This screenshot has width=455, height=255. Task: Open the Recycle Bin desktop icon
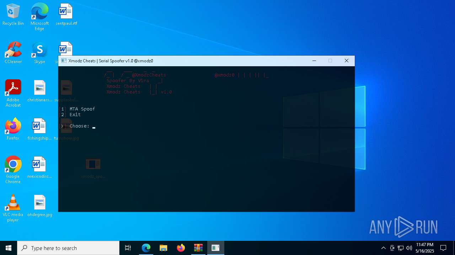click(x=13, y=15)
